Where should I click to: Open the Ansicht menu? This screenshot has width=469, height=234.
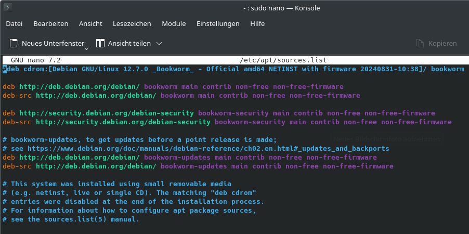[x=90, y=23]
